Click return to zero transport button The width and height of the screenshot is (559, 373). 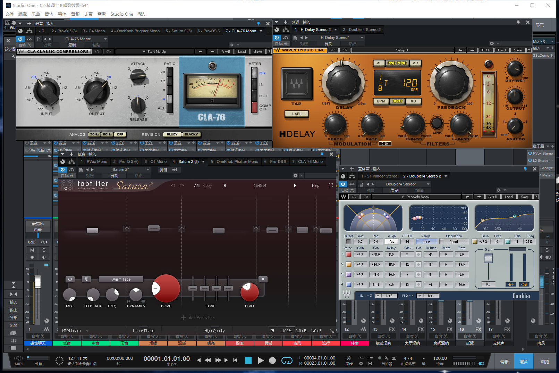point(235,360)
